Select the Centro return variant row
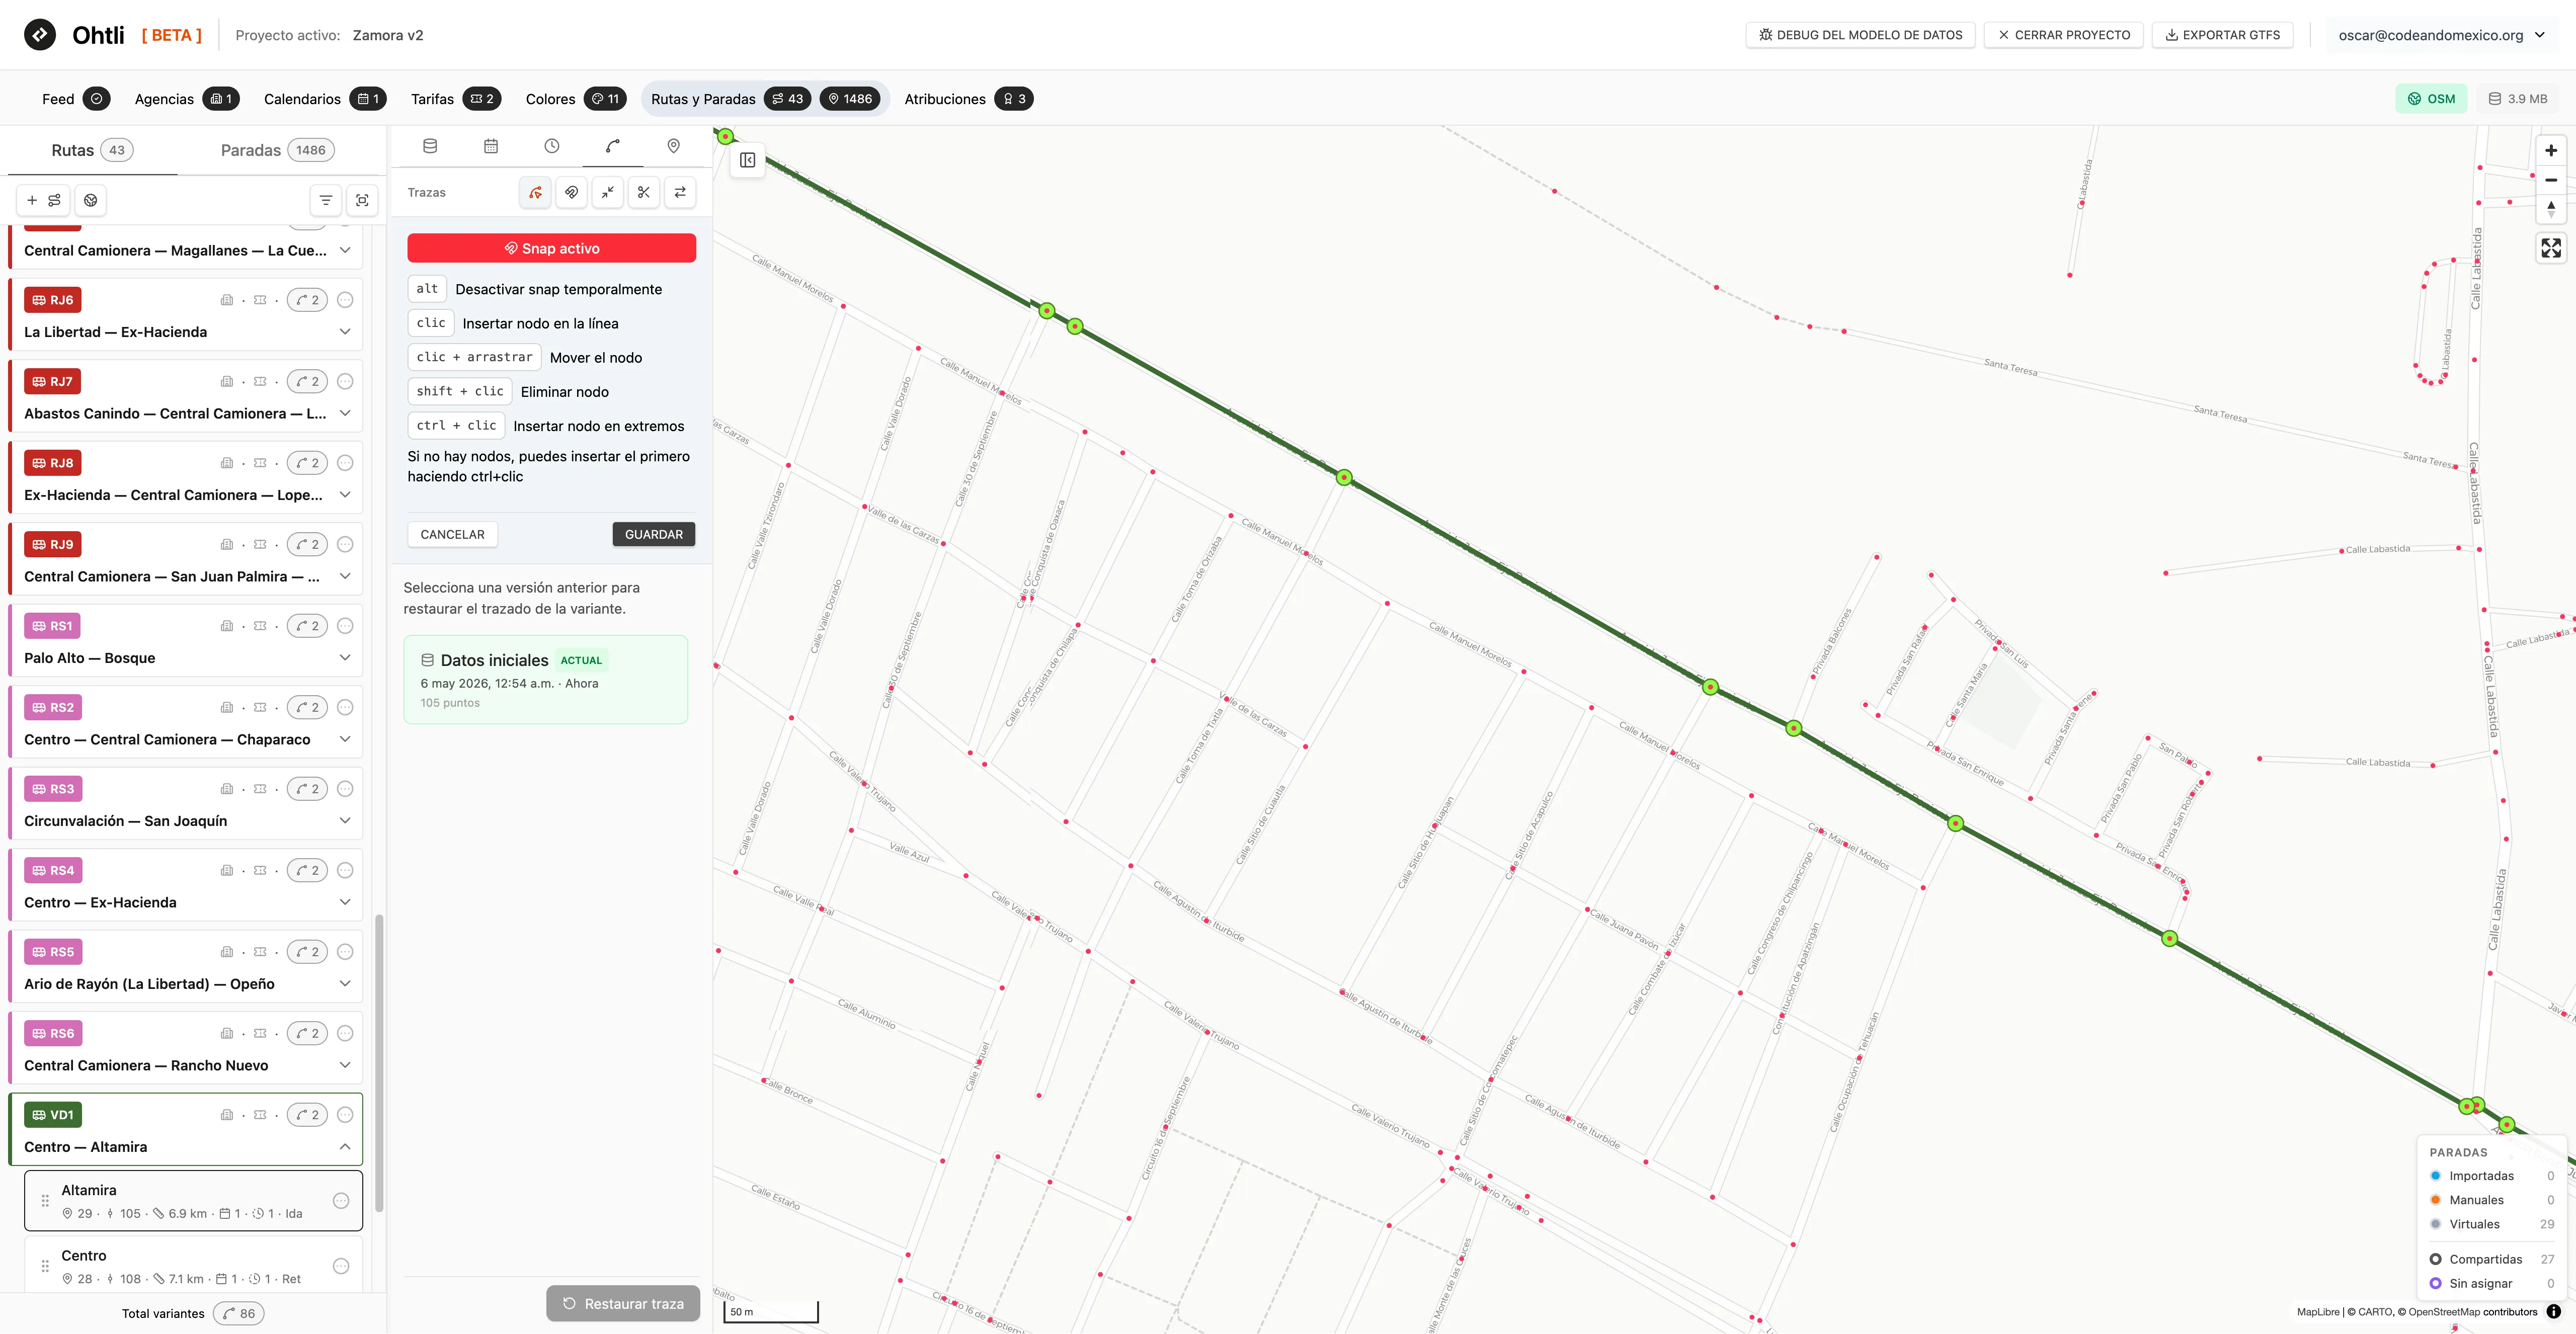Screen dimensions: 2576x1334 pyautogui.click(x=193, y=1266)
